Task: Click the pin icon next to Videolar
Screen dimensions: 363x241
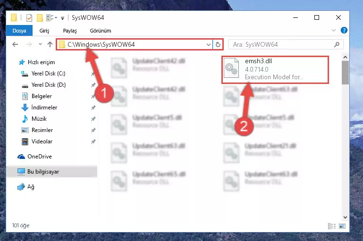Action: point(93,141)
